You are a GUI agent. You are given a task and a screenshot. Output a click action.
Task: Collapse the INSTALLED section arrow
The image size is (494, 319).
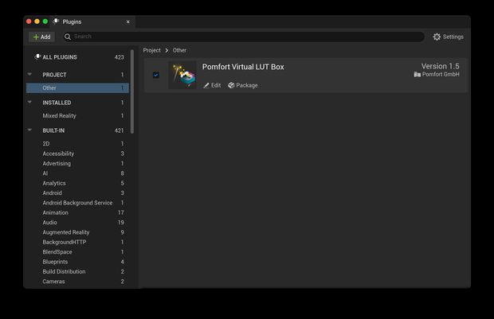pyautogui.click(x=29, y=102)
